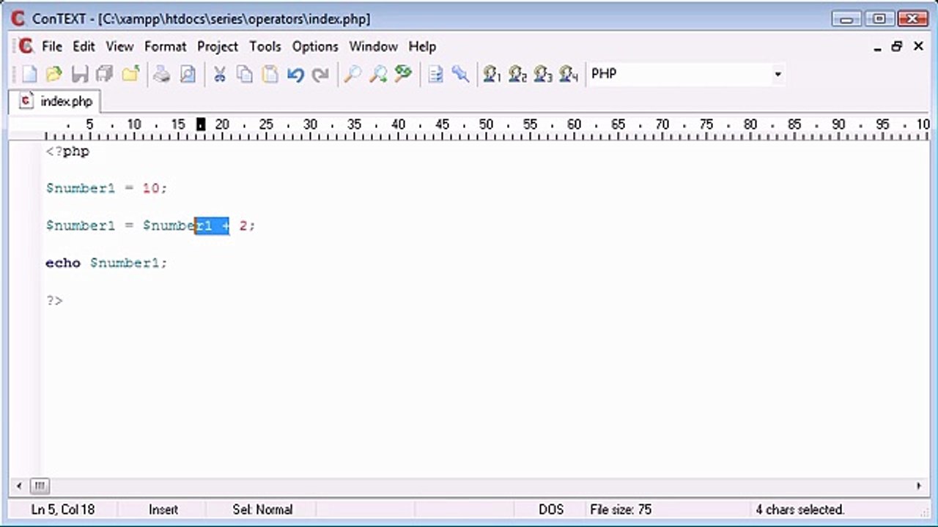The height and width of the screenshot is (527, 938).
Task: Click '4 chars selected.' status text
Action: 800,509
